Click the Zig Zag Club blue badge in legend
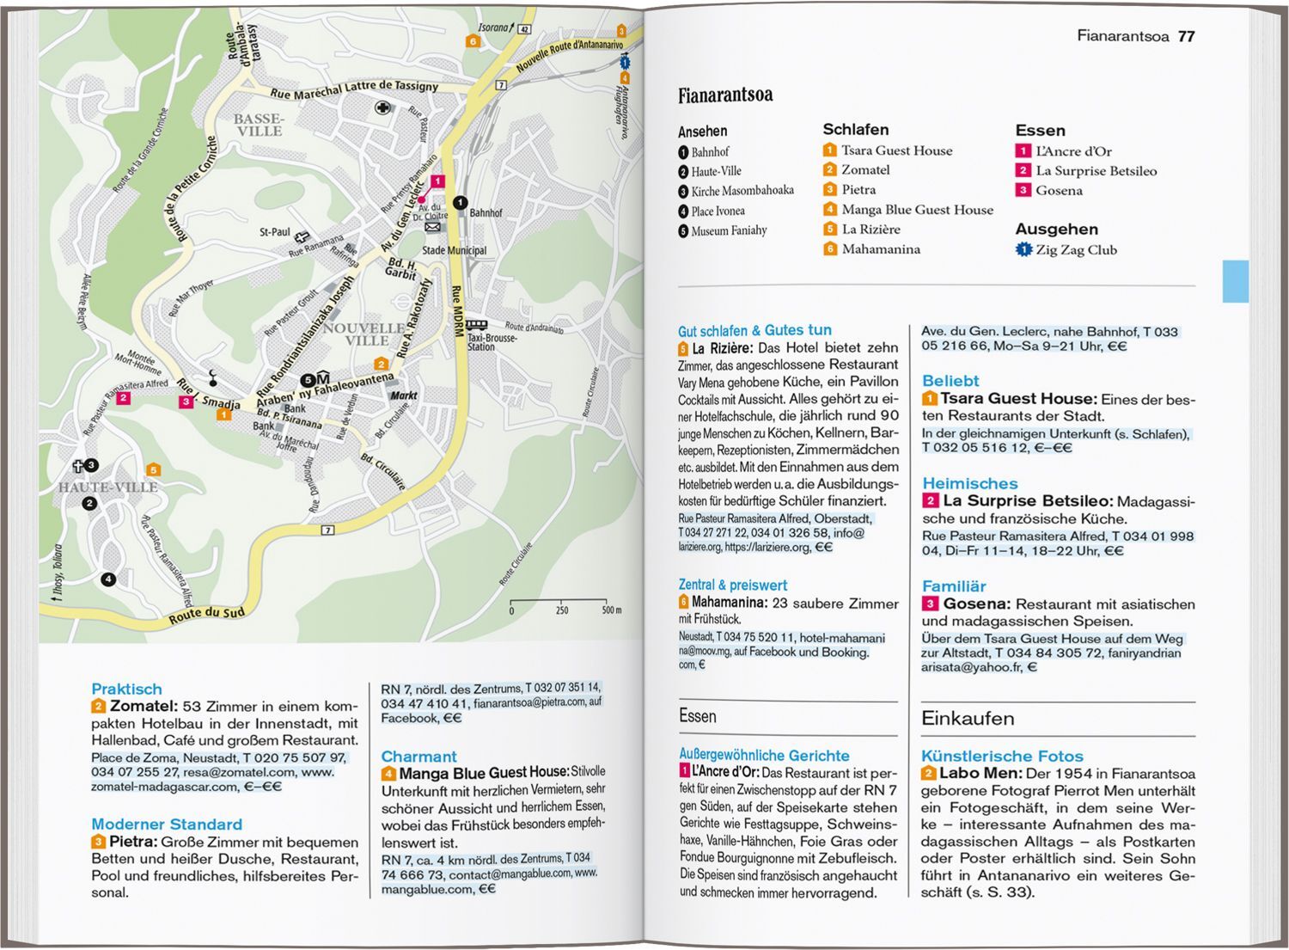Viewport: 1289px width, 950px height. [1023, 250]
